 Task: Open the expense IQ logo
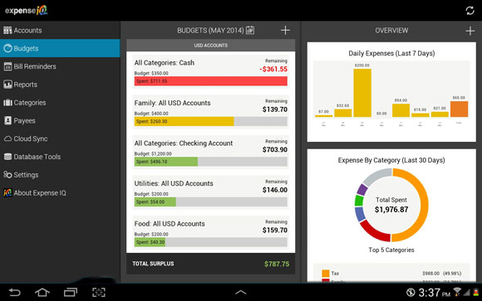click(x=26, y=11)
